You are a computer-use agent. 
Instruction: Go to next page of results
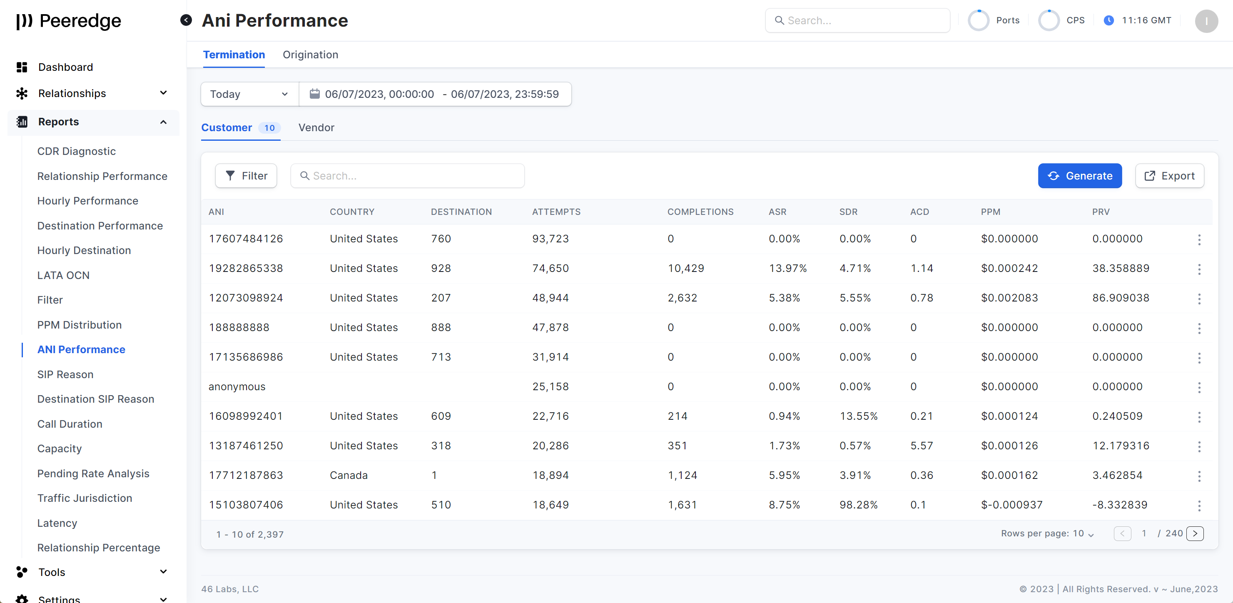point(1195,533)
